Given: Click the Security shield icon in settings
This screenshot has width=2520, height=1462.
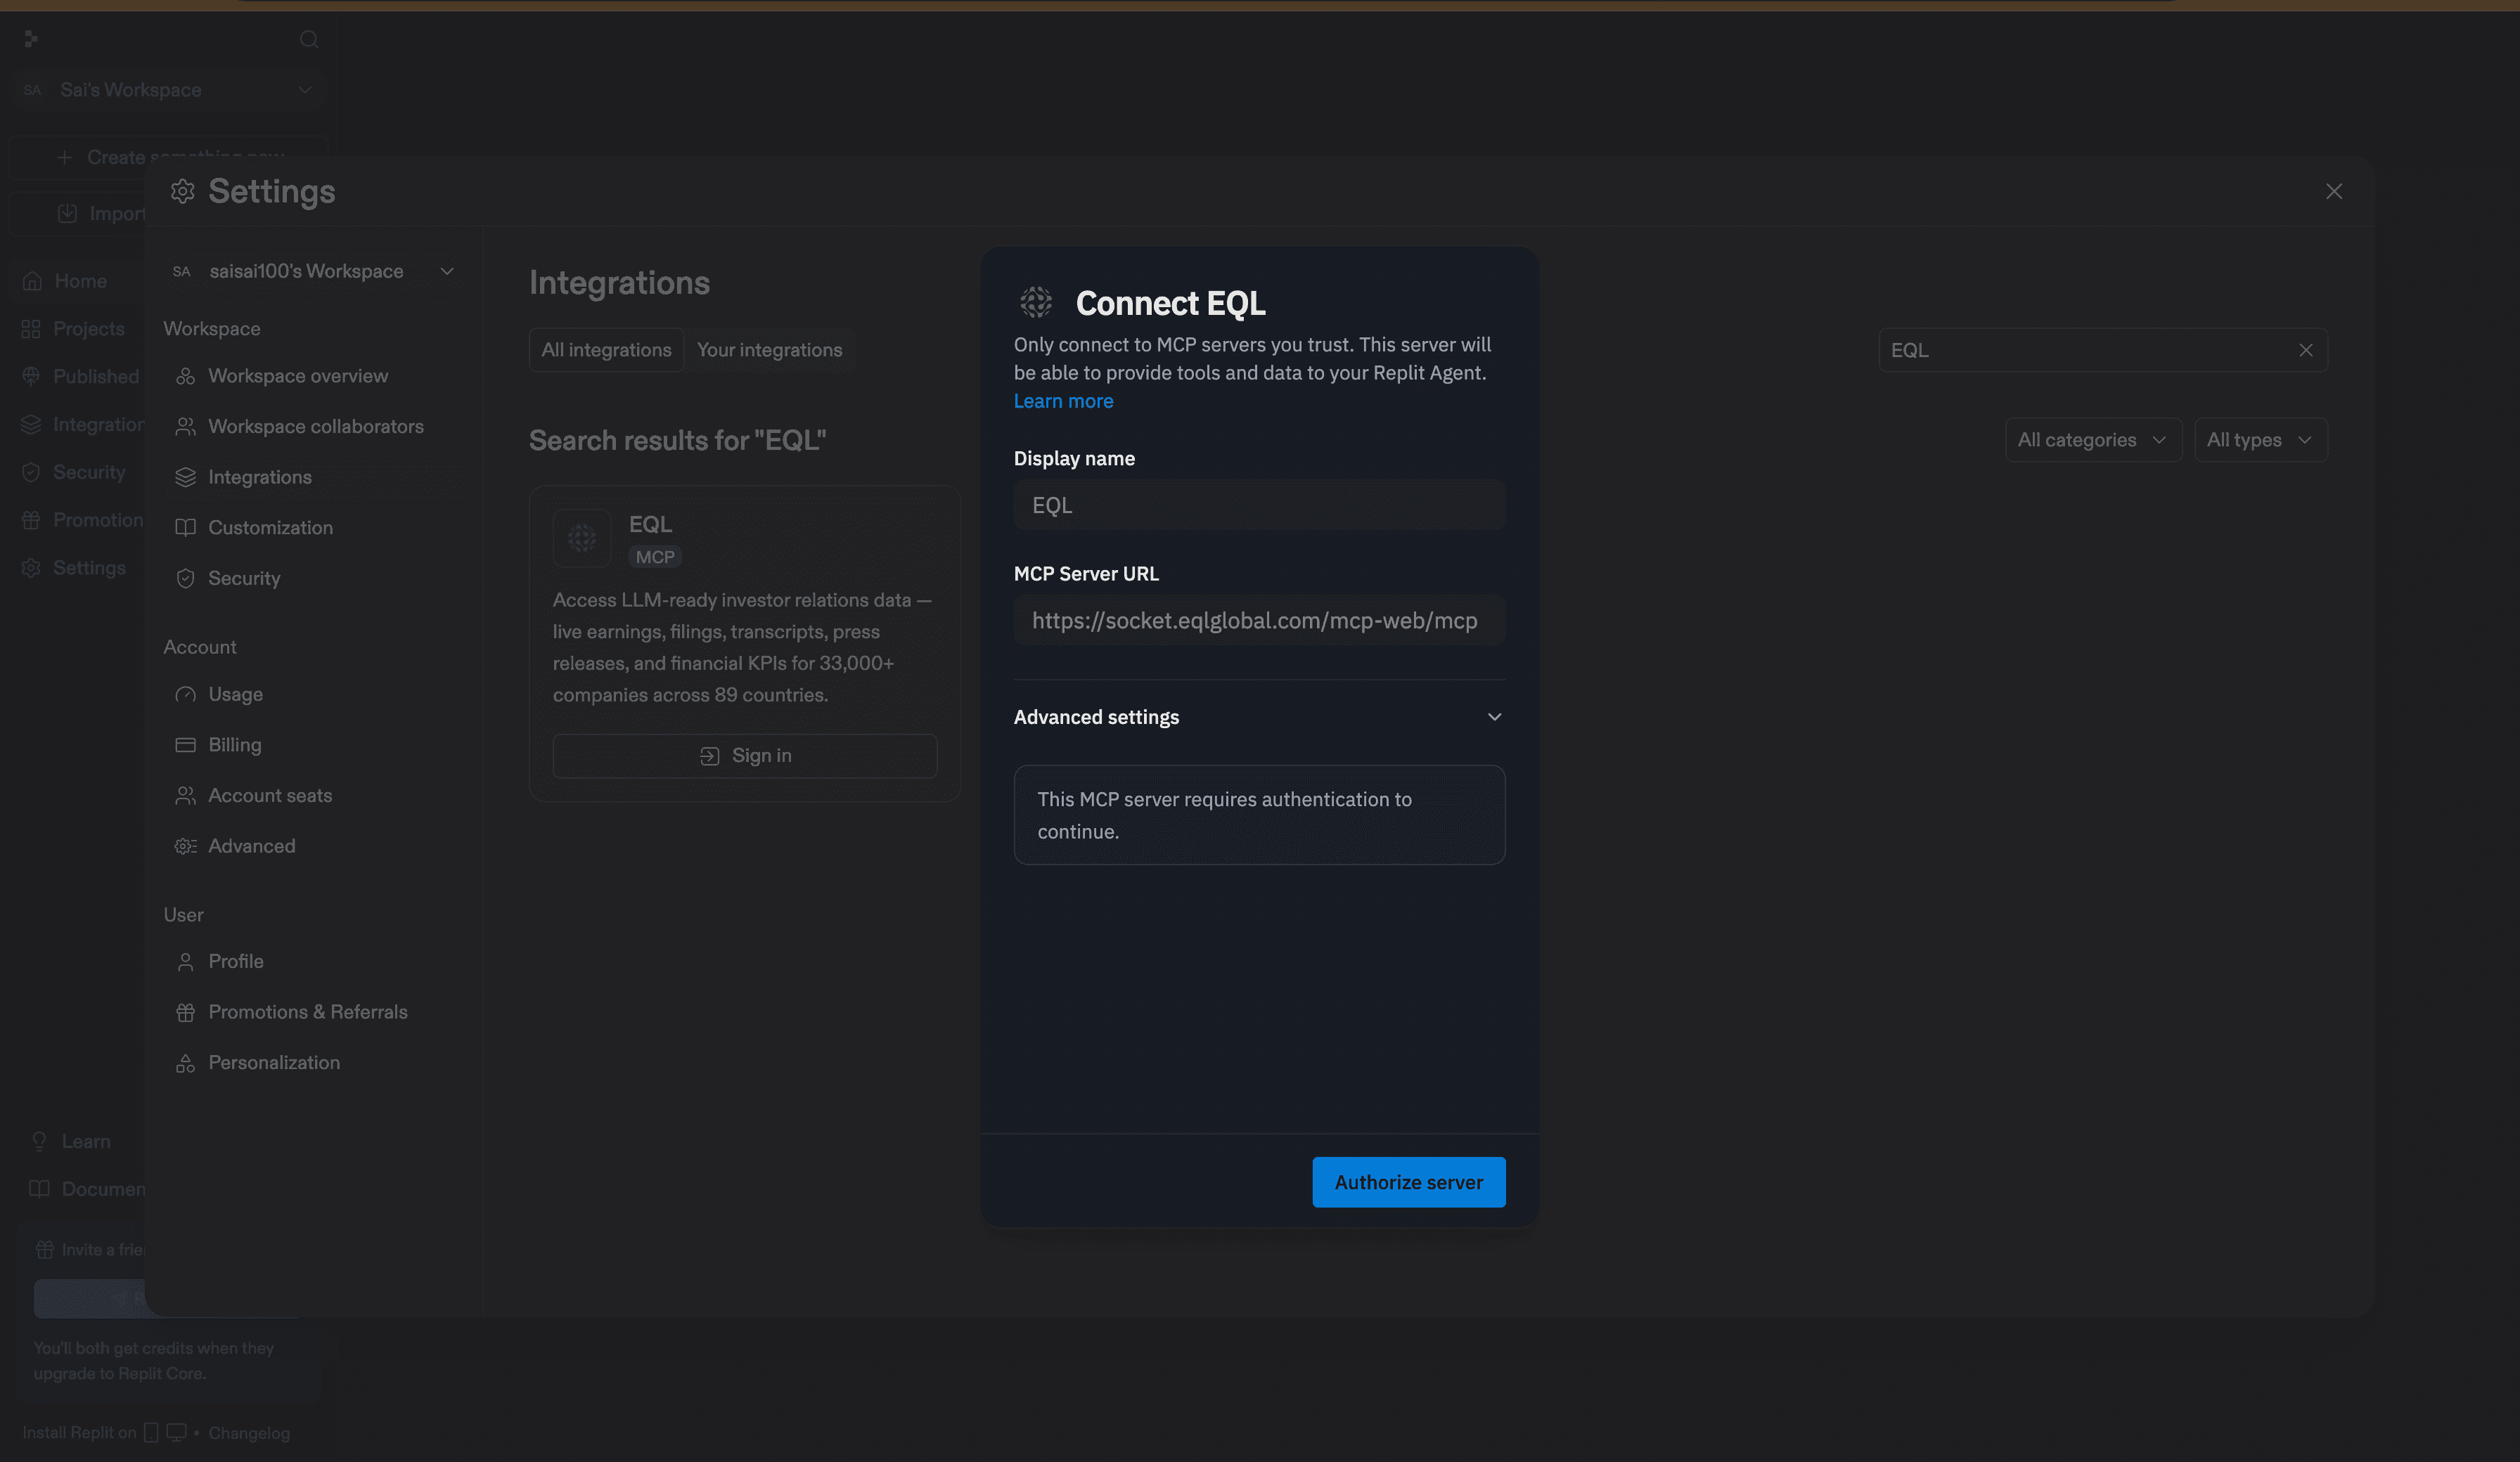Looking at the screenshot, I should tap(185, 578).
